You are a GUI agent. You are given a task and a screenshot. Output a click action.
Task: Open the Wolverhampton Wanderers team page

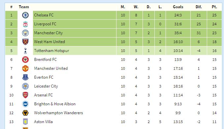click(58, 113)
